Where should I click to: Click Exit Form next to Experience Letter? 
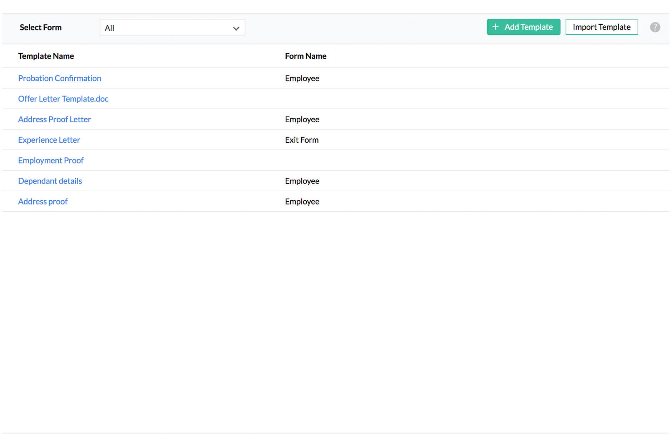(x=302, y=140)
